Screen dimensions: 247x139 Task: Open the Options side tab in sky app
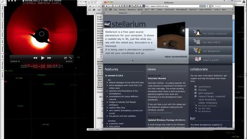coord(2,15)
